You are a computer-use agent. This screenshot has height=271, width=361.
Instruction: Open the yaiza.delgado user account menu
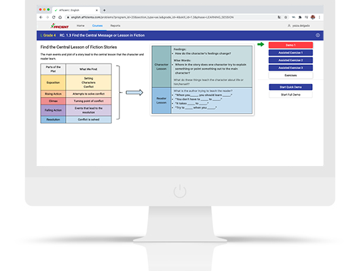299,26
